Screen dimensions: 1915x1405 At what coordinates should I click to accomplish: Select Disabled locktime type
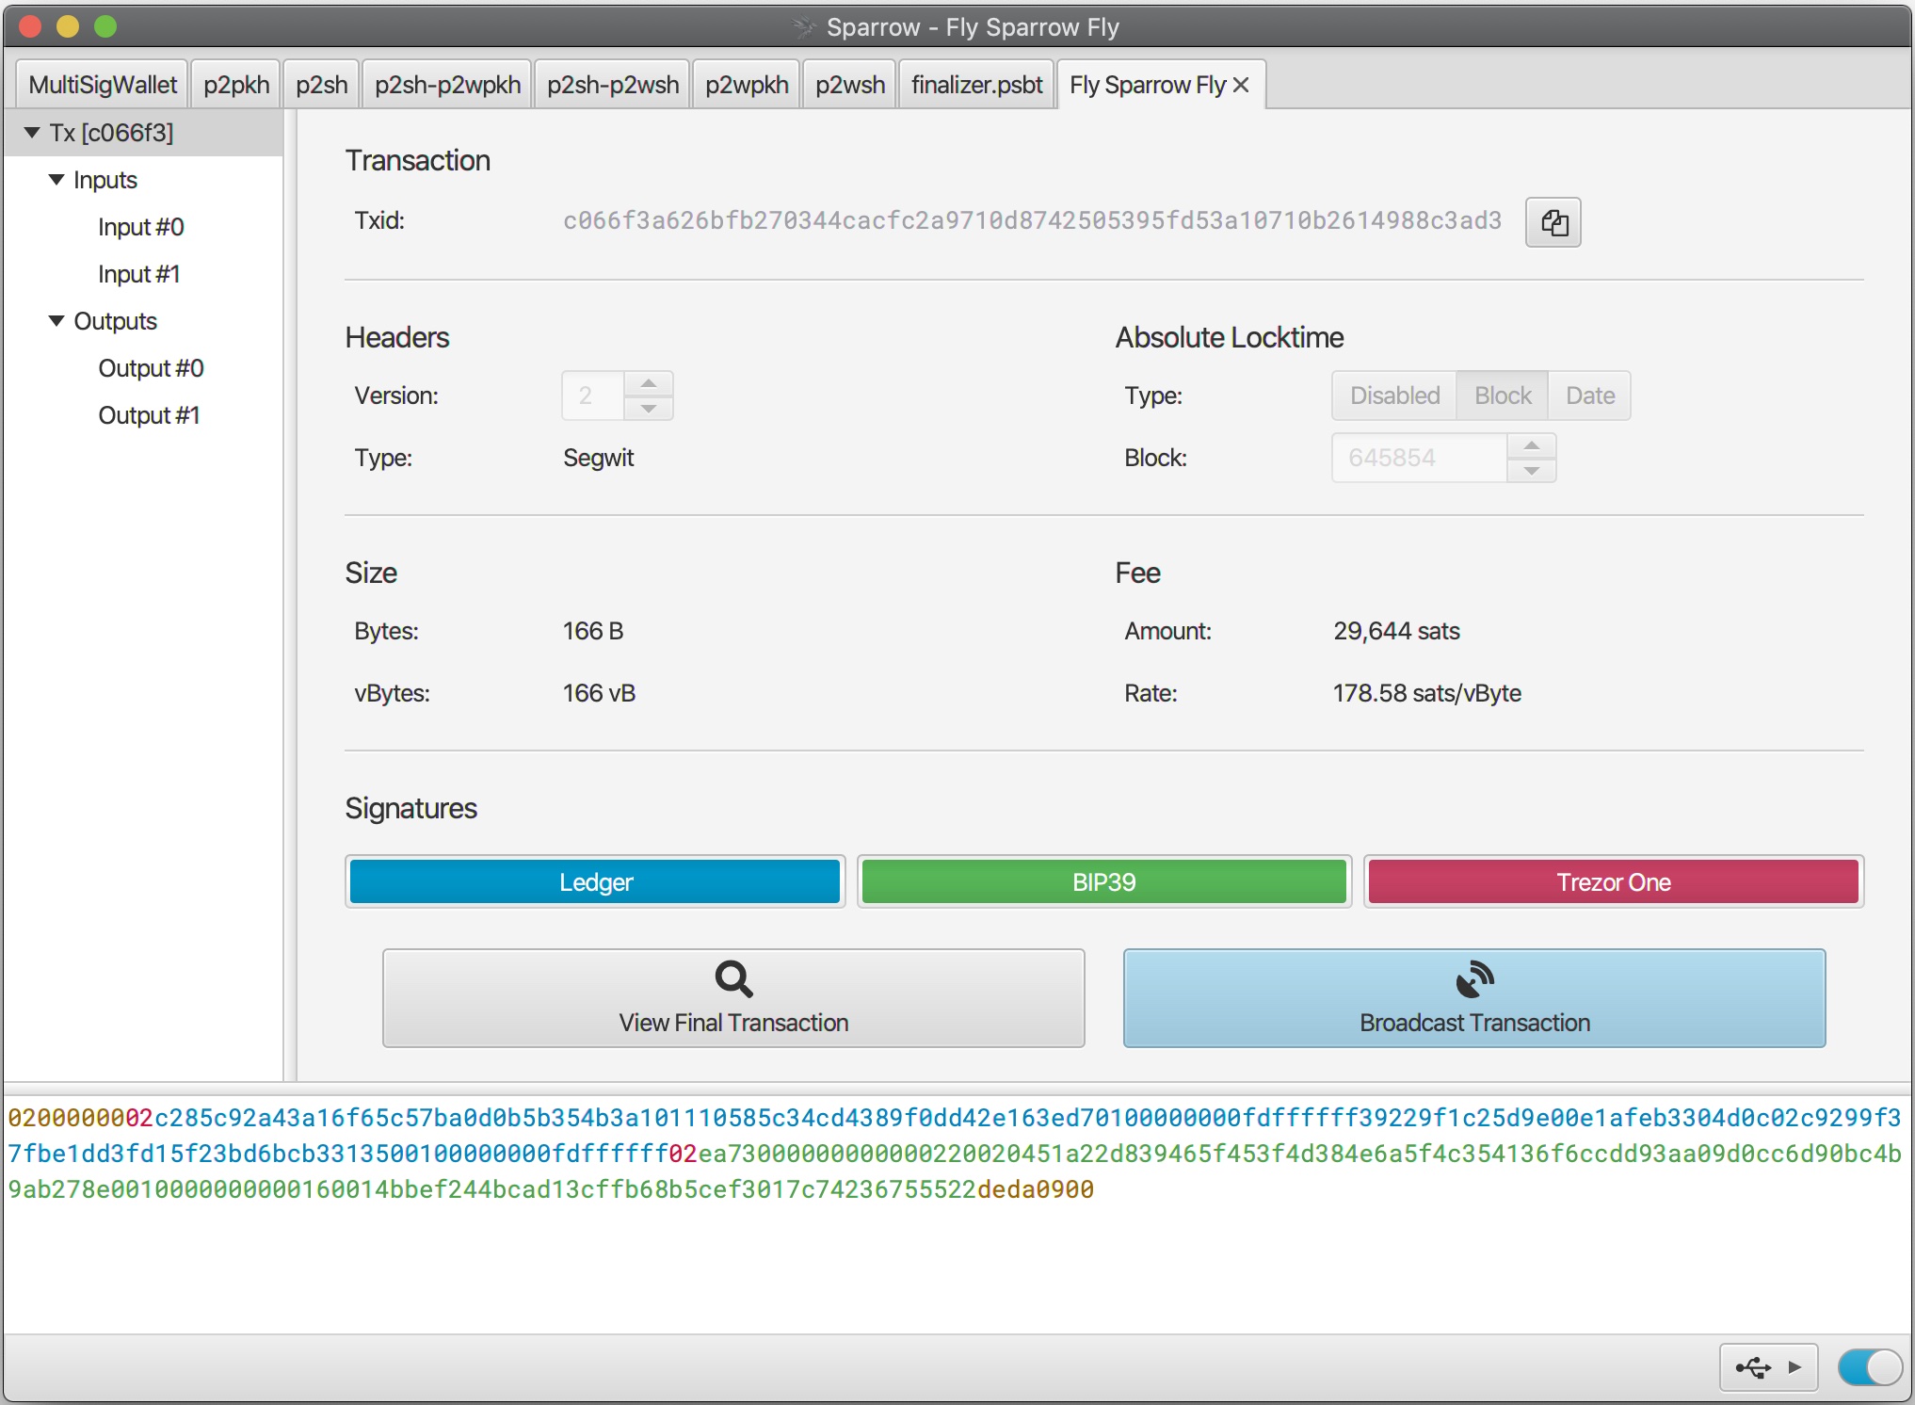(1394, 396)
